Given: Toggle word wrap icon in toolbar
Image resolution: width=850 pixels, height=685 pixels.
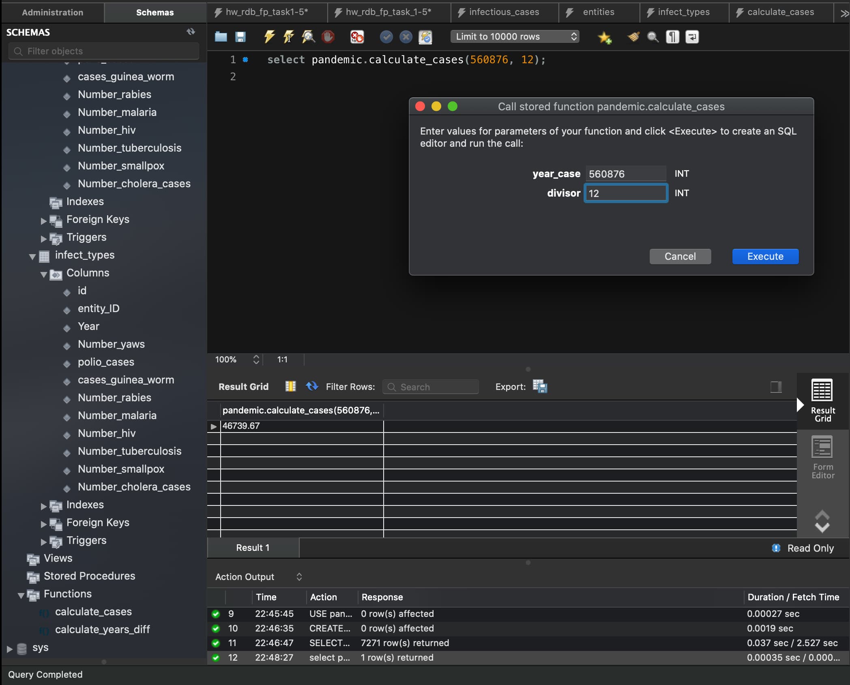Looking at the screenshot, I should 692,37.
